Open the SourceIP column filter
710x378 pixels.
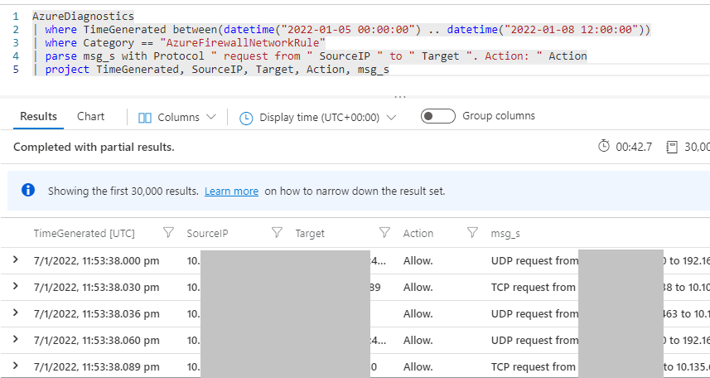(277, 234)
